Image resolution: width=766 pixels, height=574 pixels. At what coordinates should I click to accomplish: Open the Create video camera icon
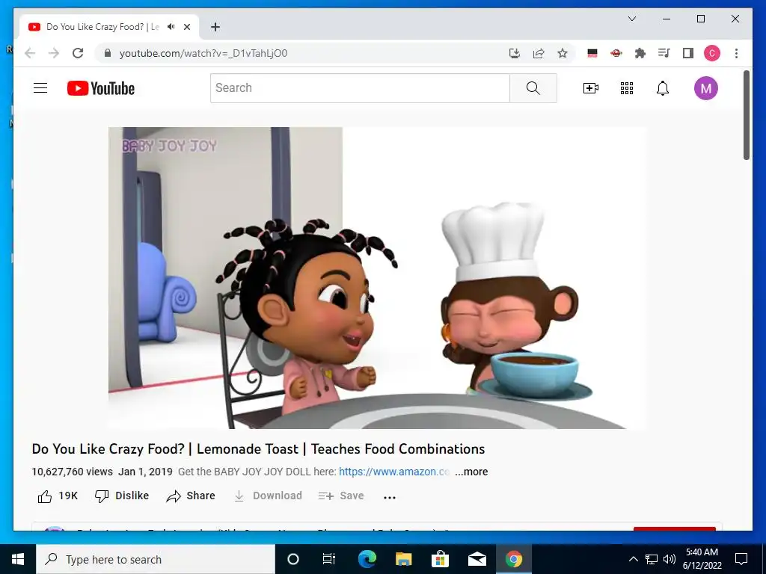(x=591, y=88)
